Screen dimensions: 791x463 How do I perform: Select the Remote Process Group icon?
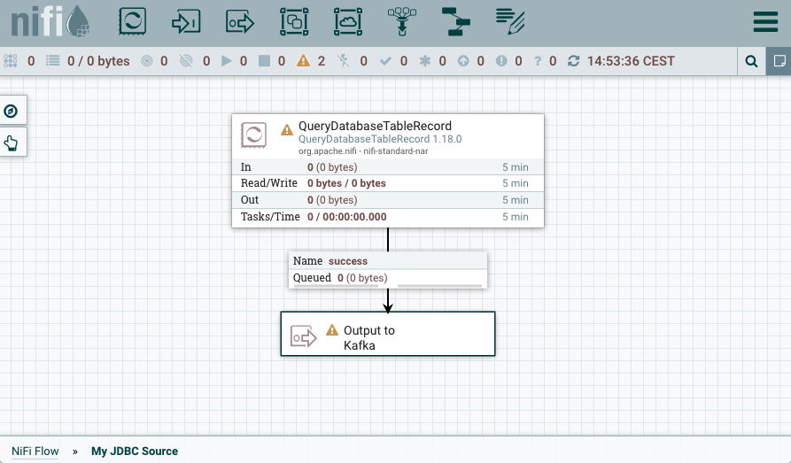348,22
